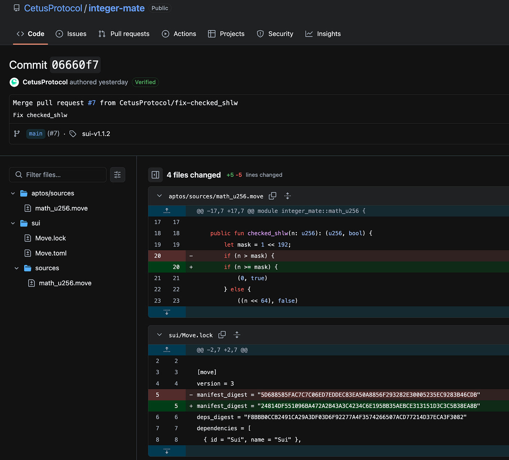Click the git branch icon beside main
Image resolution: width=509 pixels, height=460 pixels.
point(17,134)
